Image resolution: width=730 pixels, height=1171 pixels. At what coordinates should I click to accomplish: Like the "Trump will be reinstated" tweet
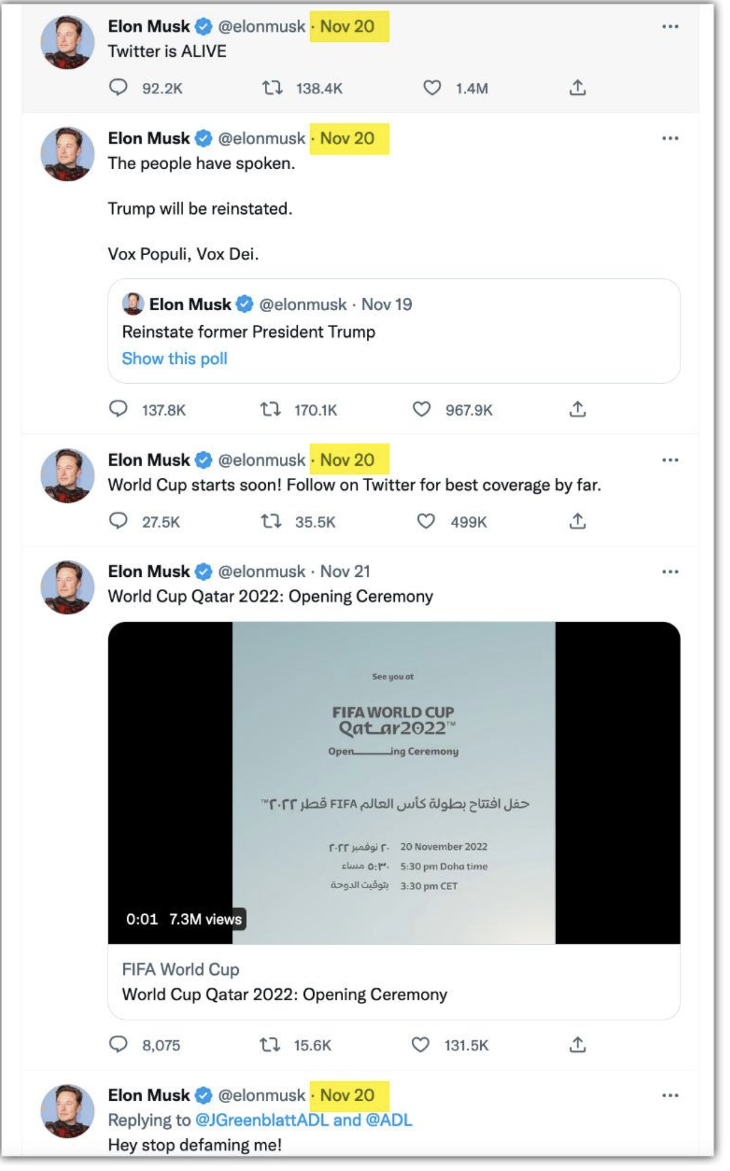tap(421, 409)
